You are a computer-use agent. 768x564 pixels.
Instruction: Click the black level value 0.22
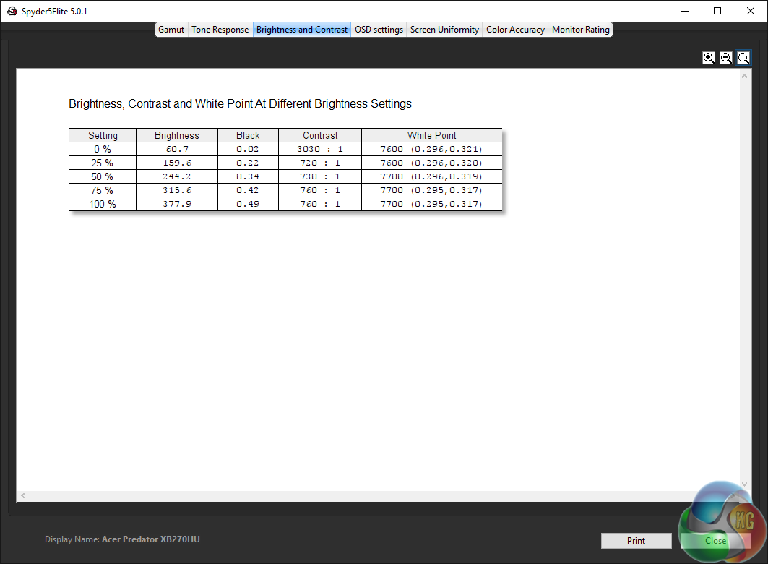(x=248, y=163)
